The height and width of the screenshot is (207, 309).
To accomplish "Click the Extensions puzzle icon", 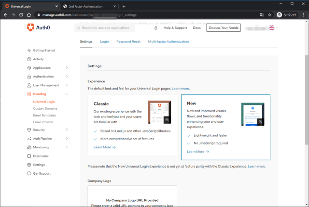I will pos(29,156).
